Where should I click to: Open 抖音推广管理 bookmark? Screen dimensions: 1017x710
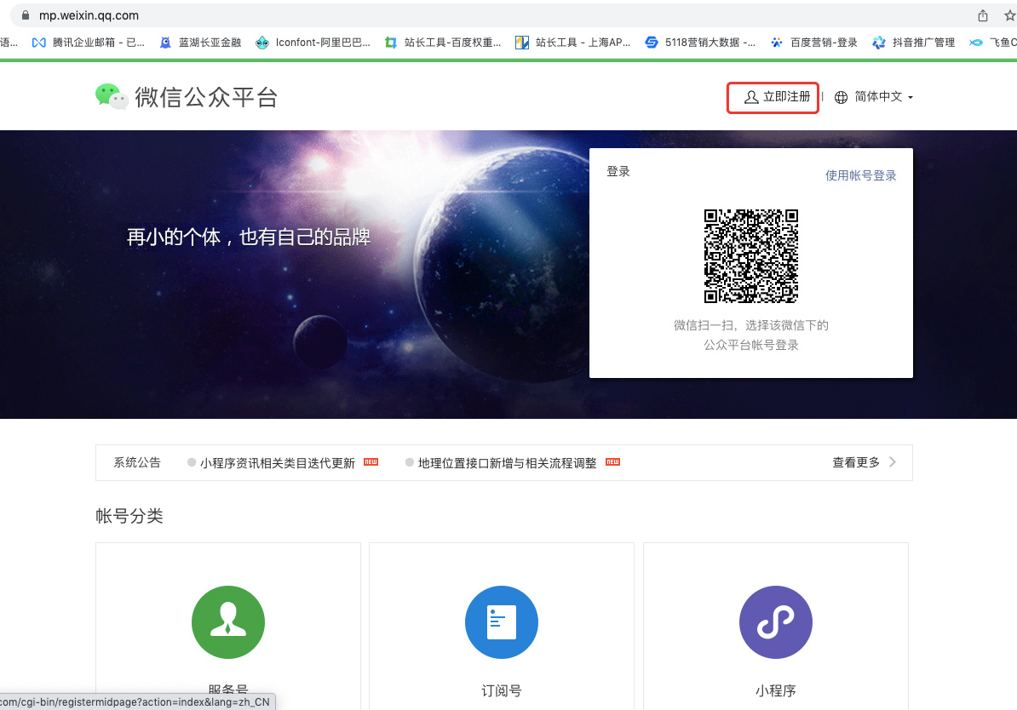[x=914, y=43]
